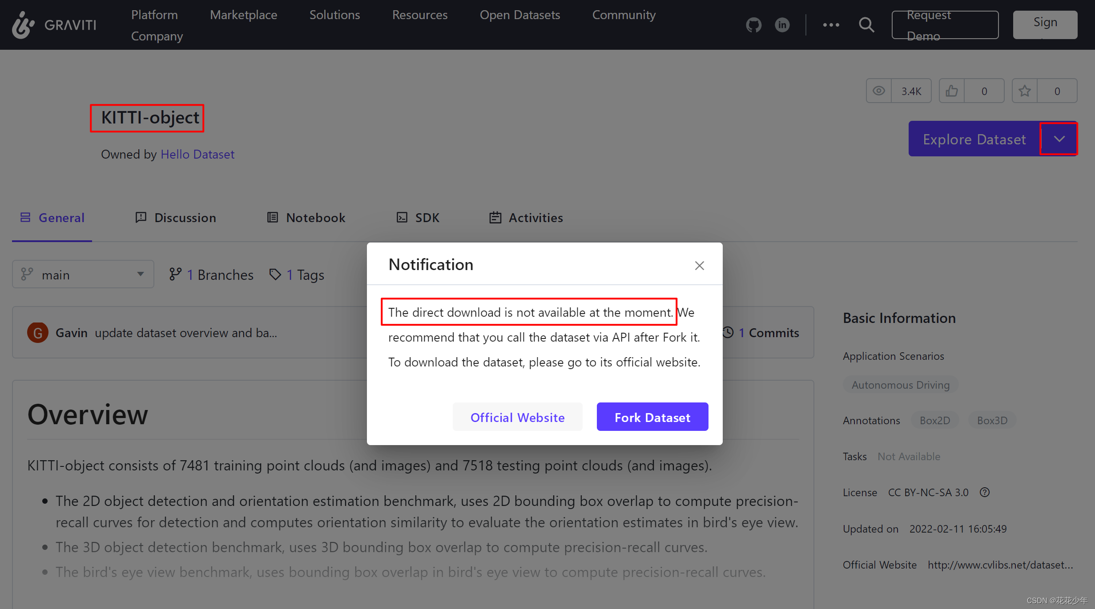Toggle the thumbs-up like button
Image resolution: width=1095 pixels, height=609 pixels.
click(x=952, y=91)
